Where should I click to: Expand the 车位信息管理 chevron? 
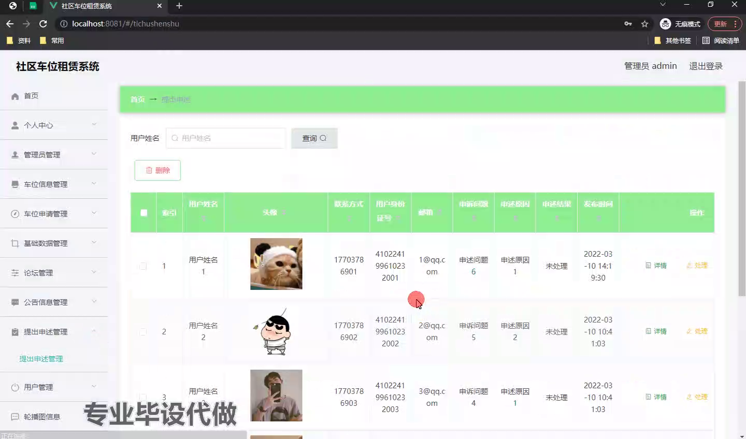(94, 183)
